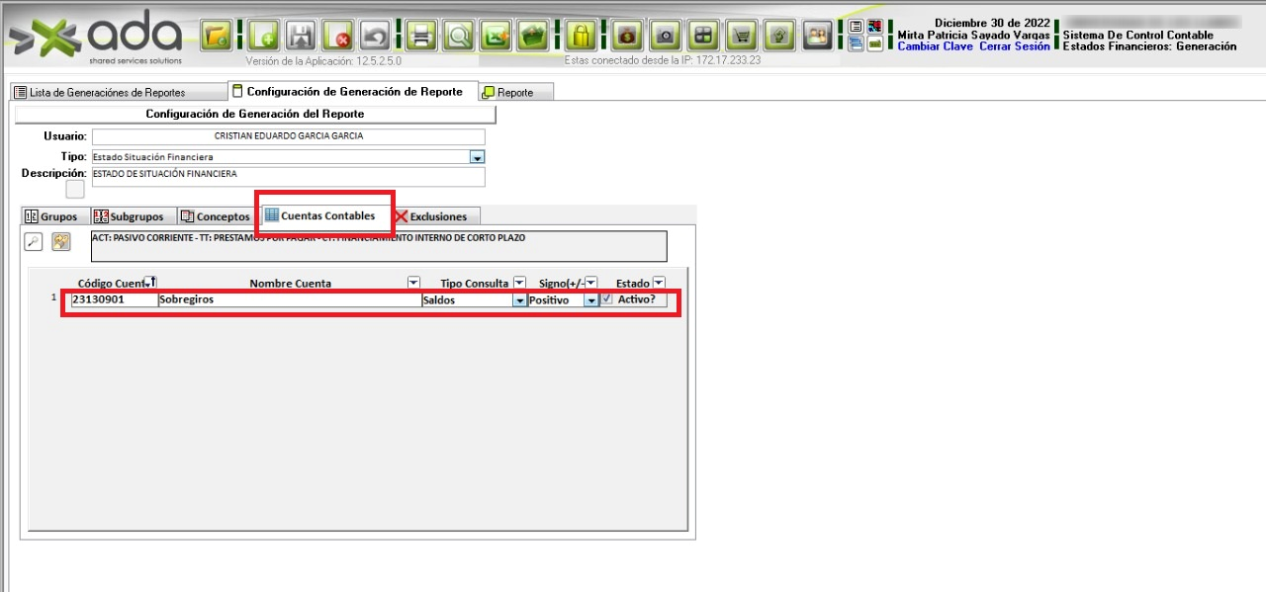Click the empty checkbox under Descripción
The height and width of the screenshot is (592, 1266).
pyautogui.click(x=75, y=189)
